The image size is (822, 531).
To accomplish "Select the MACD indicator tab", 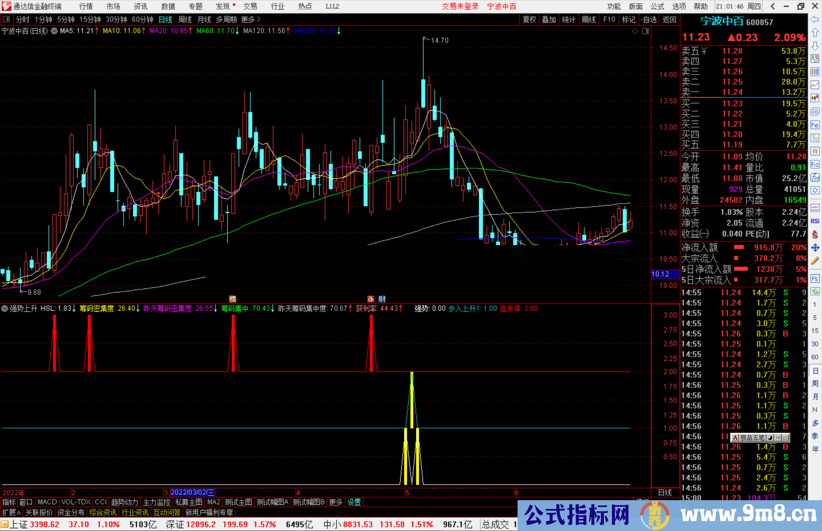I will pyautogui.click(x=47, y=502).
